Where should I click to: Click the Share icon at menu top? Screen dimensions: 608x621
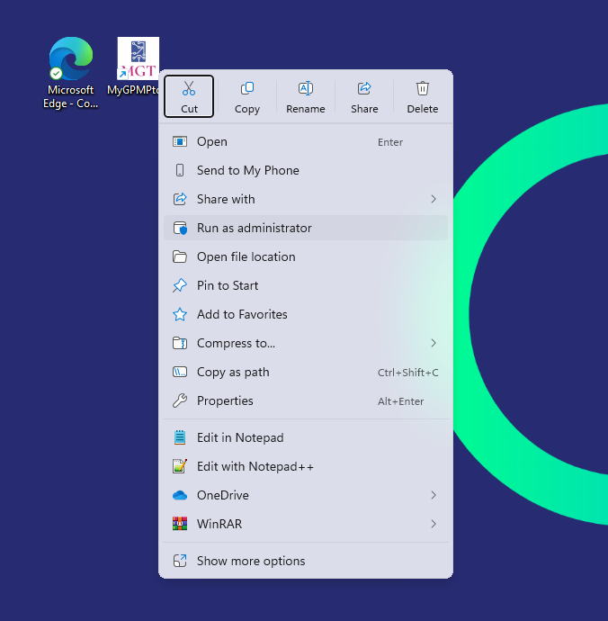pos(364,89)
